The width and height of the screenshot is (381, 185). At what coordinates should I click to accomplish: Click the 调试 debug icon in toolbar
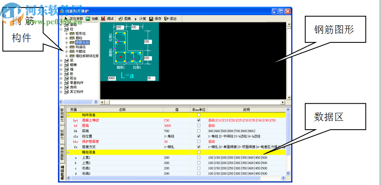[x=103, y=19]
